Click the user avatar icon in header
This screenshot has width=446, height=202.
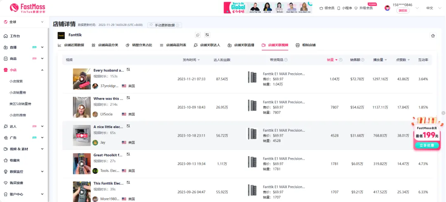pyautogui.click(x=387, y=8)
